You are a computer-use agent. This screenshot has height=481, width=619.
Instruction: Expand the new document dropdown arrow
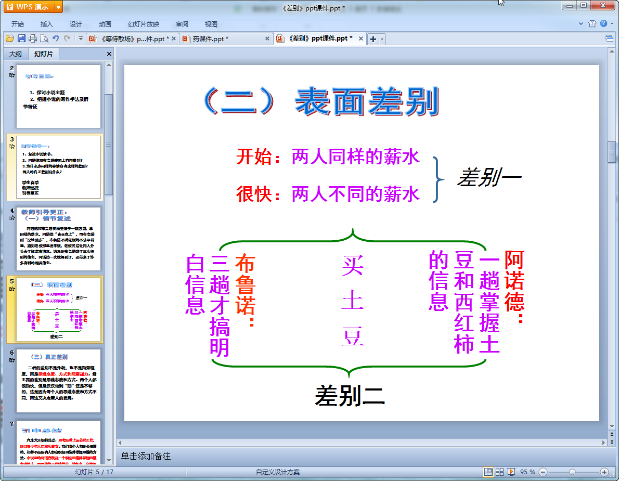coord(382,39)
